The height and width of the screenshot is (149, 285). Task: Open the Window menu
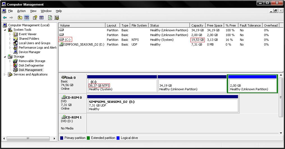(x=46, y=11)
